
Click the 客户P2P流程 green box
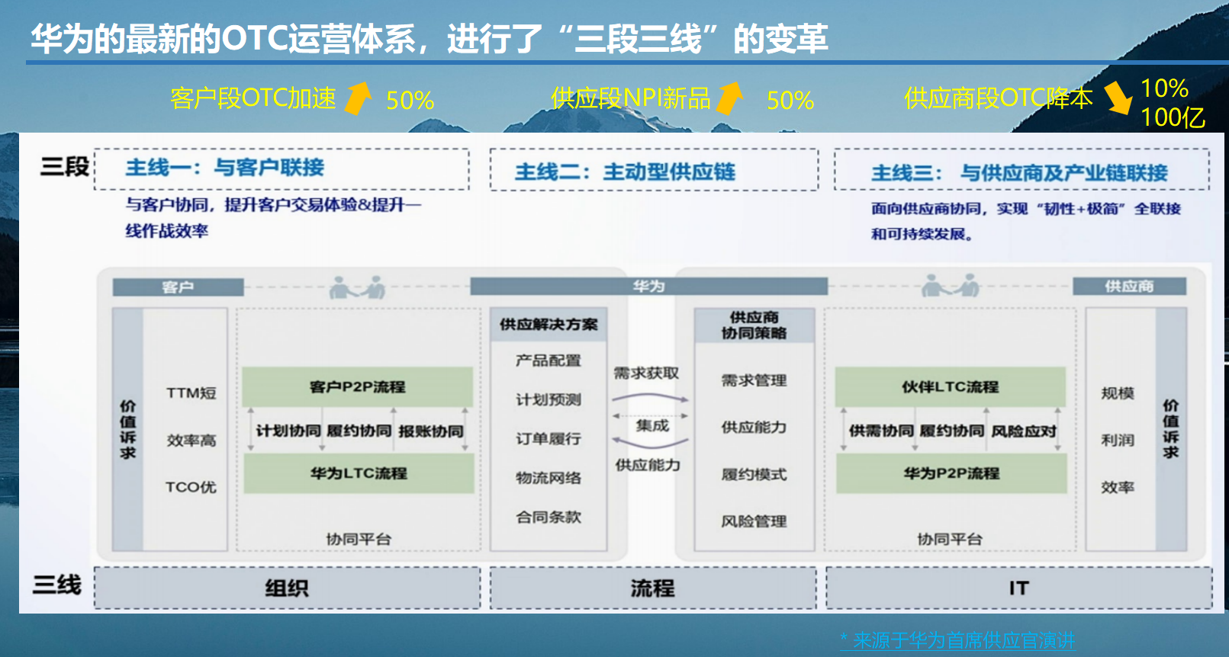click(x=358, y=387)
